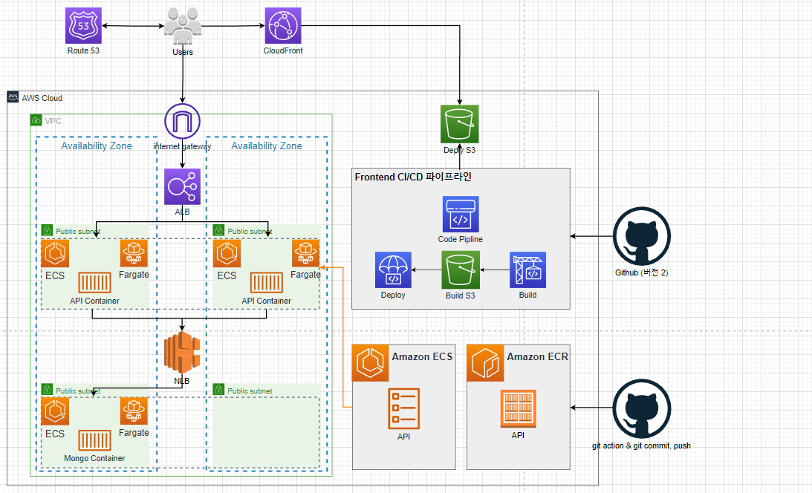This screenshot has height=493, width=812.
Task: Select the 'Deply S3' label
Action: [459, 150]
